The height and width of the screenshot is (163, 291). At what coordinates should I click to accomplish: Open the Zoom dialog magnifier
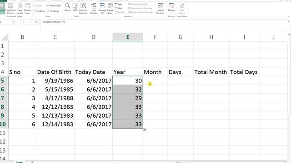click(68, 7)
